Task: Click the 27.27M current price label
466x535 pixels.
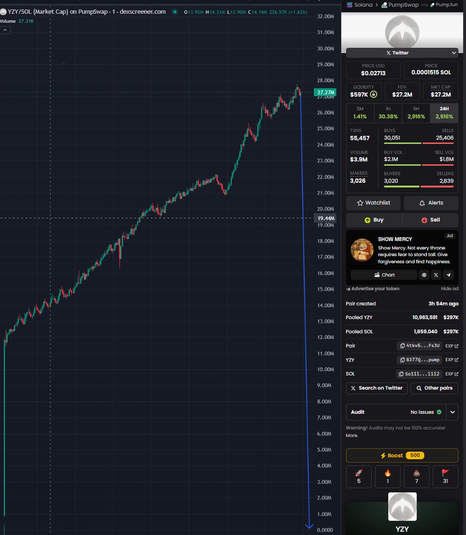Action: [x=325, y=92]
